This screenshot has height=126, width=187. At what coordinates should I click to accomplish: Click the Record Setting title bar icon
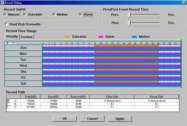coord(2,3)
